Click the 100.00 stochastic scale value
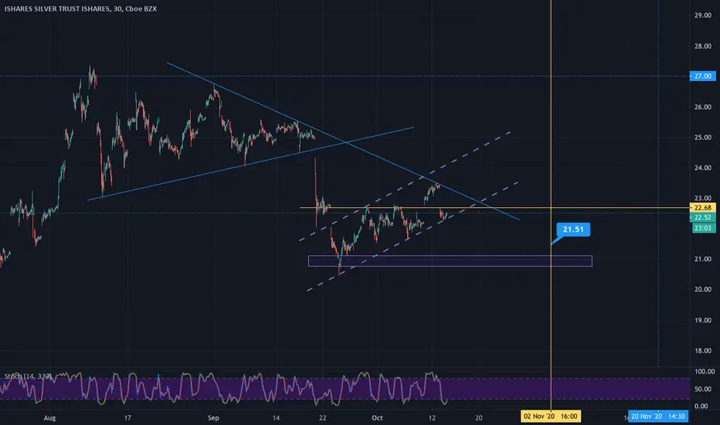 pos(705,371)
